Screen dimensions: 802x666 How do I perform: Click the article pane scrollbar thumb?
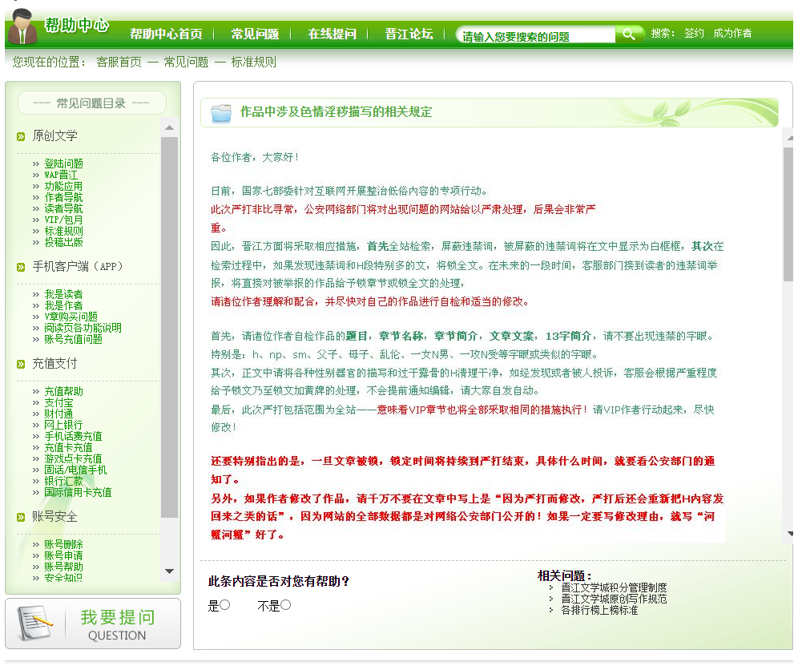coord(788,214)
